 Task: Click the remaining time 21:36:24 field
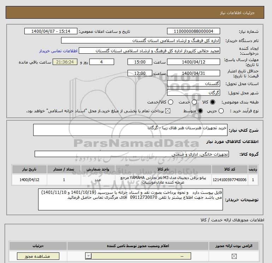[65, 62]
